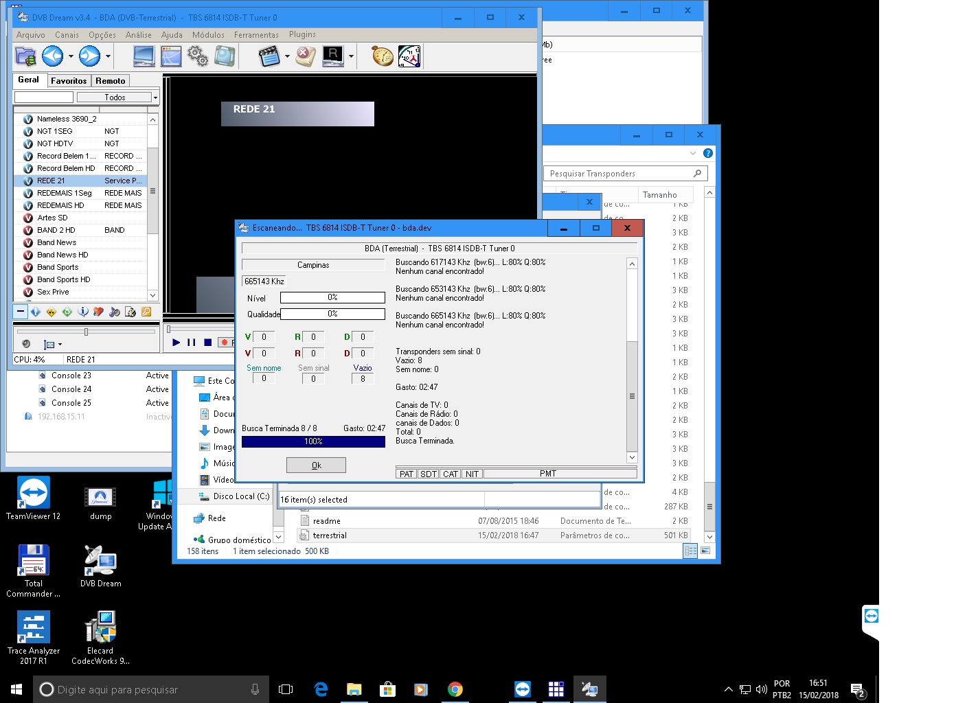This screenshot has height=703, width=967.
Task: Go to next channel with right arrow icon
Action: click(90, 56)
